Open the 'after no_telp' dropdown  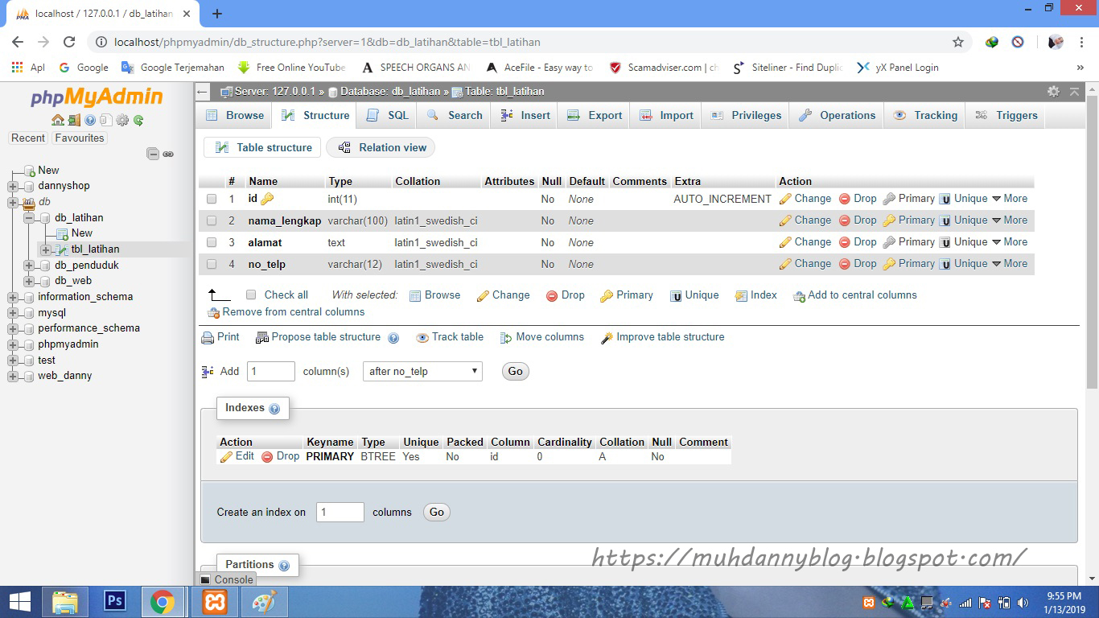click(x=422, y=371)
